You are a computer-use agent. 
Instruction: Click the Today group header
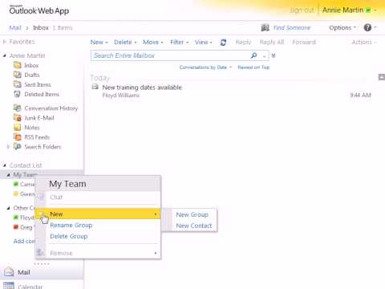[x=100, y=78]
